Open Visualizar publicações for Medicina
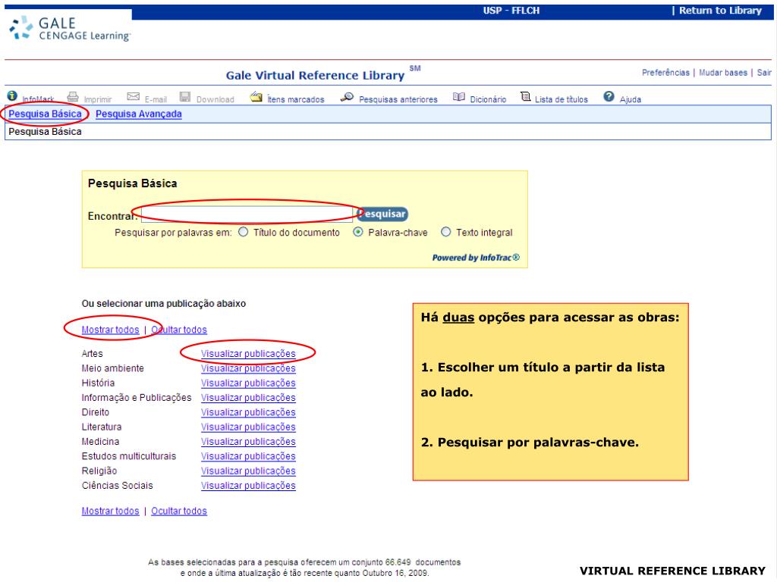777x582 pixels. coord(248,442)
